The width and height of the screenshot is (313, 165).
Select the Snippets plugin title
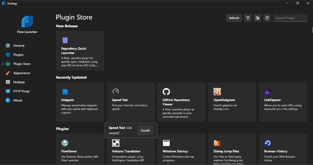tap(67, 100)
